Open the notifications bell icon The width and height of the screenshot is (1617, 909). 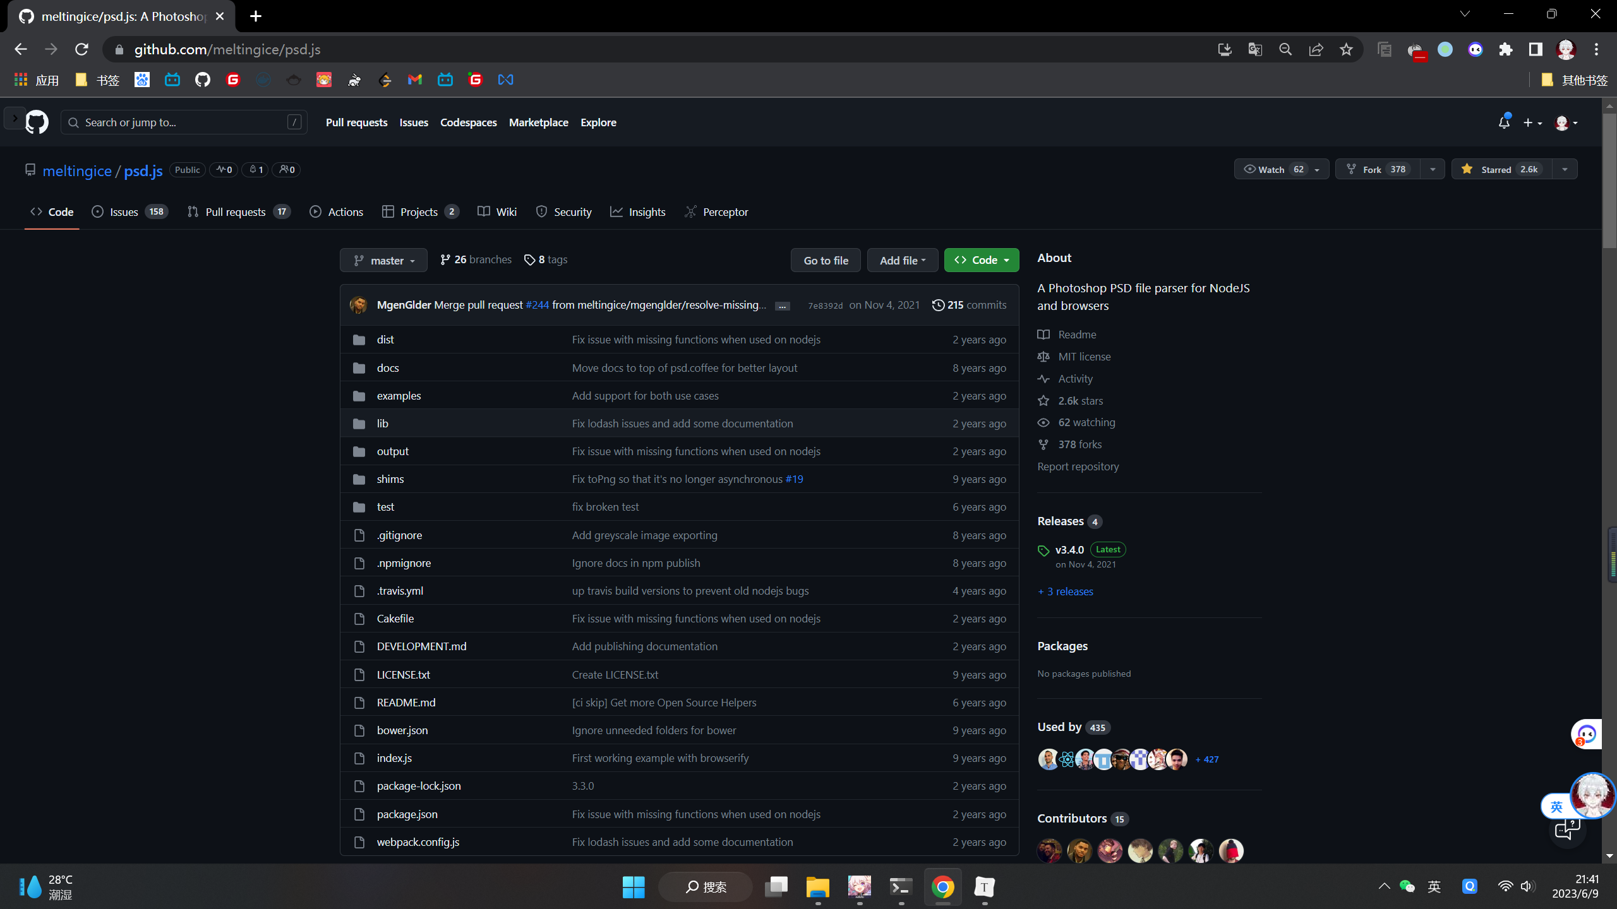(1503, 122)
